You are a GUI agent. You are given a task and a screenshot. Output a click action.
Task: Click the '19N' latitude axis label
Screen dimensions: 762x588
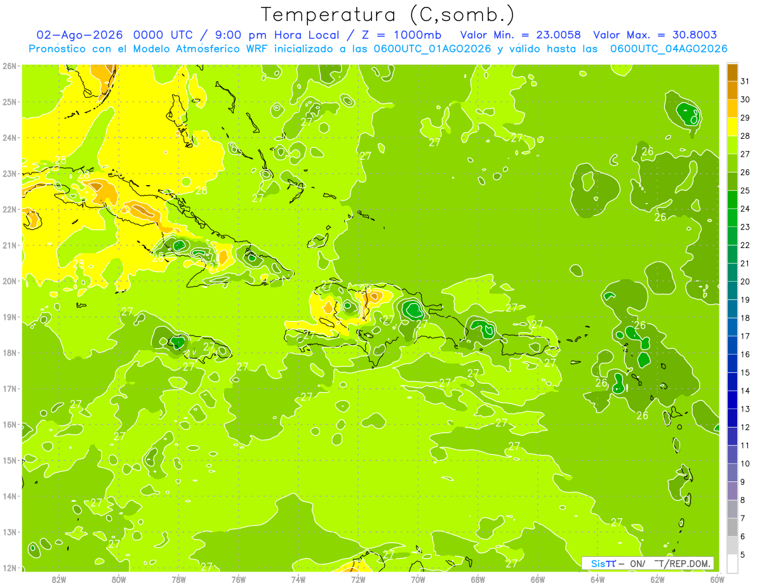(10, 317)
